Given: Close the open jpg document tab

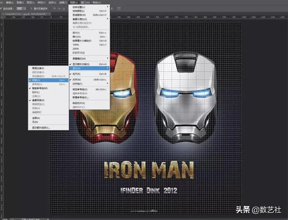Looking at the screenshot, I should [x=49, y=14].
